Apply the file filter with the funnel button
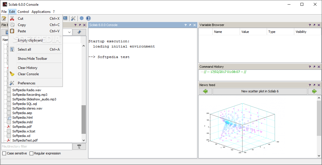 (79, 147)
